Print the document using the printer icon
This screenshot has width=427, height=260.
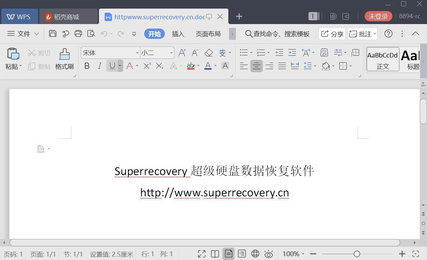click(x=78, y=34)
